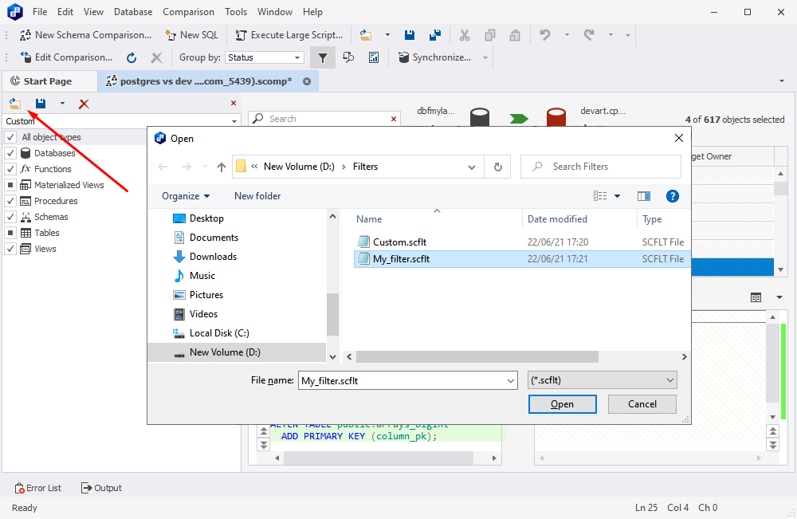Click the Cancel button in dialog
This screenshot has width=797, height=519.
[x=642, y=404]
